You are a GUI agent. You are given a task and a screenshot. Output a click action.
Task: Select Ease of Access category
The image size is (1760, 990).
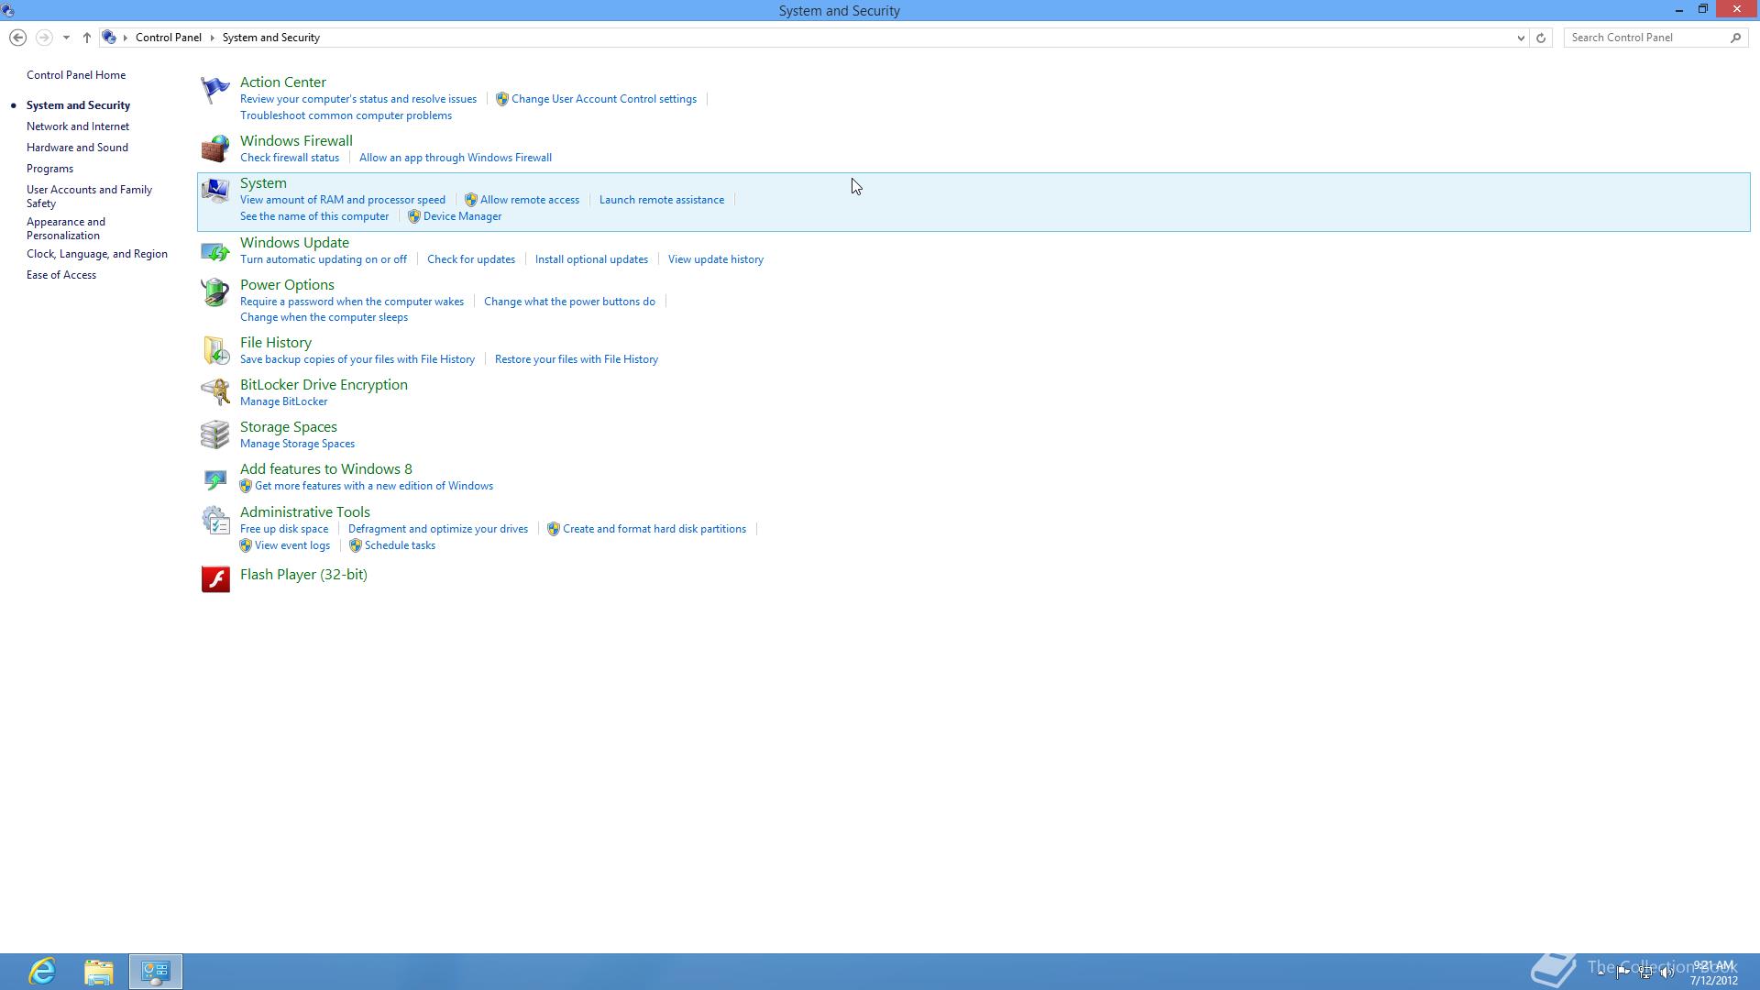61,275
